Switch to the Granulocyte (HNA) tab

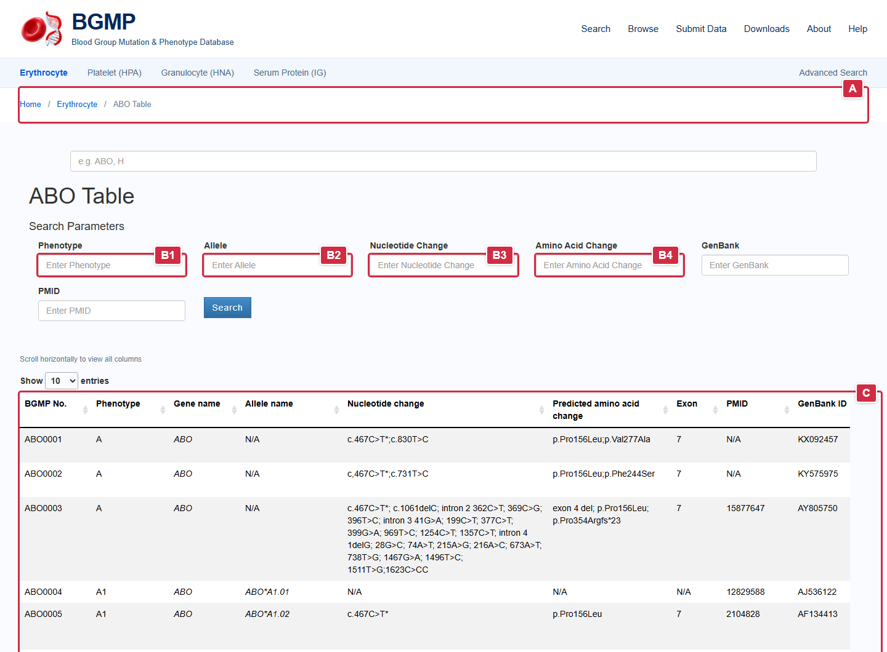click(198, 73)
